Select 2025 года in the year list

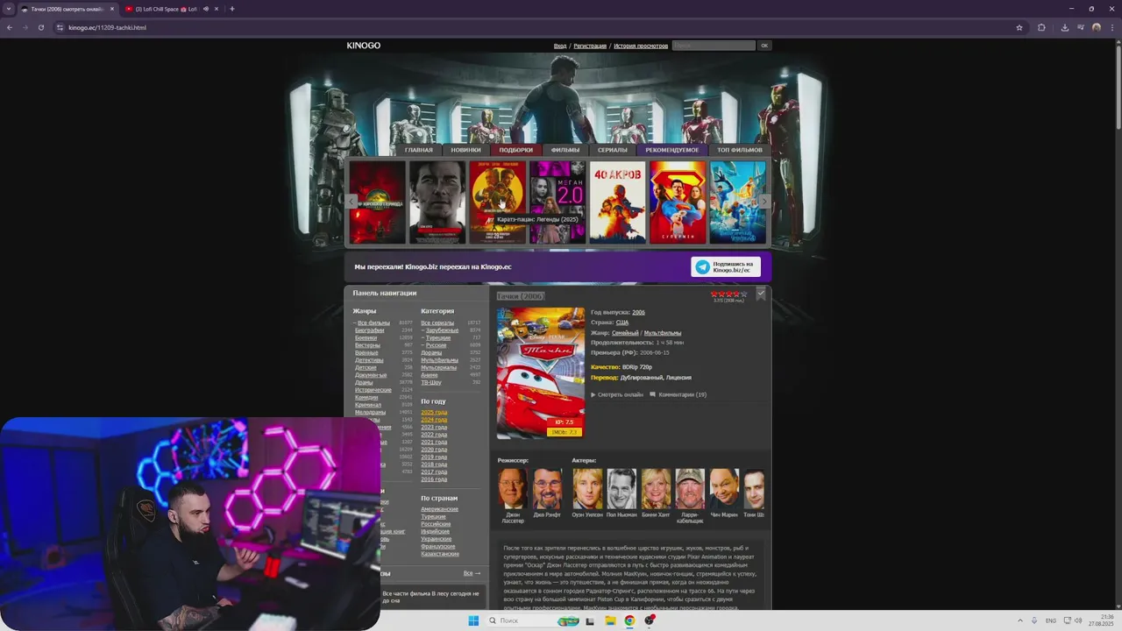pos(434,412)
